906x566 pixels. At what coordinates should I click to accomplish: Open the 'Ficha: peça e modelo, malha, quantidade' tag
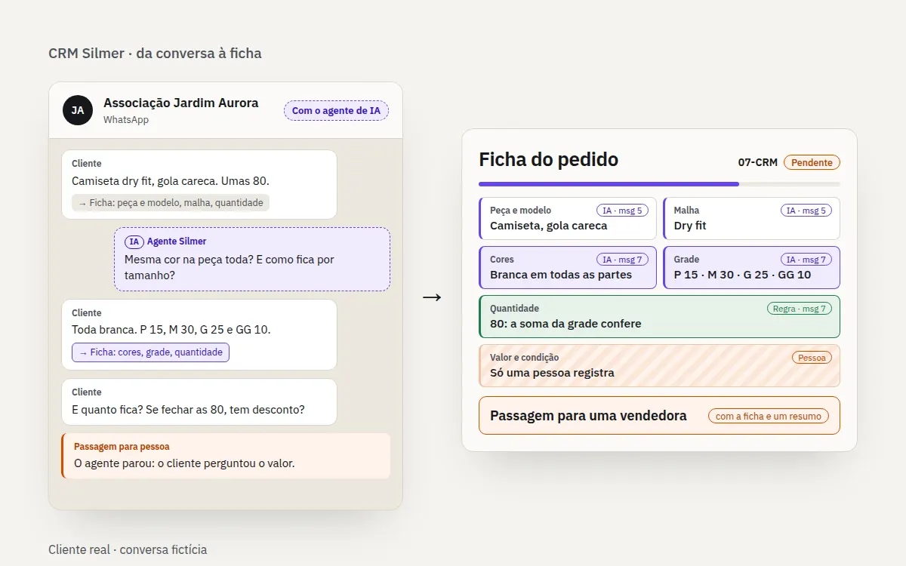pos(171,202)
